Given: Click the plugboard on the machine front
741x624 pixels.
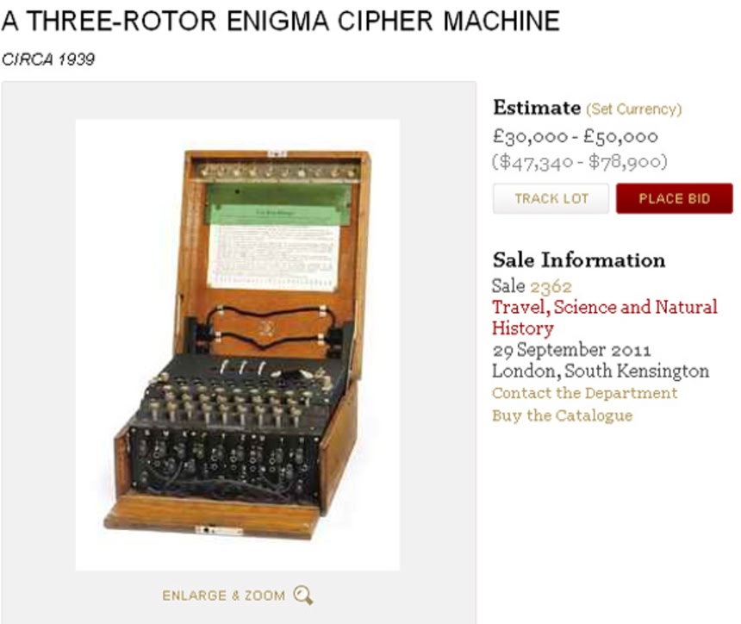Looking at the screenshot, I should 223,460.
